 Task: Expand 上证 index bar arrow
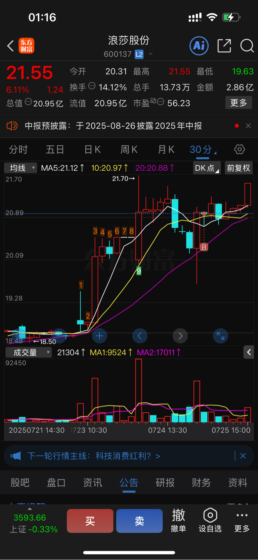tap(30, 509)
